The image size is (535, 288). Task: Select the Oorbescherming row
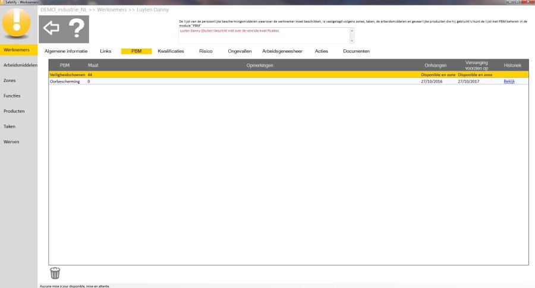click(289, 81)
